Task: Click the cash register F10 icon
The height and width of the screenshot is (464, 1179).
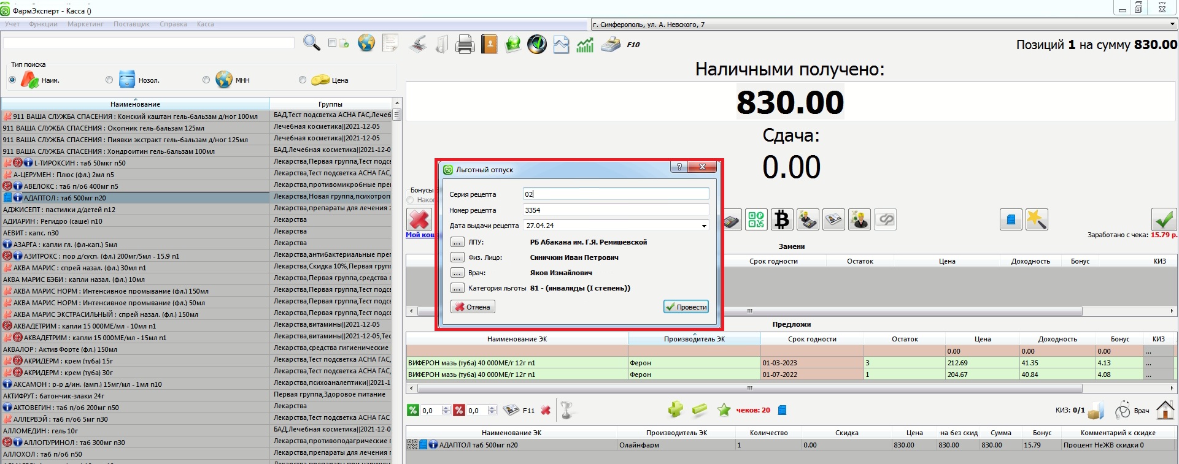Action: (x=611, y=44)
